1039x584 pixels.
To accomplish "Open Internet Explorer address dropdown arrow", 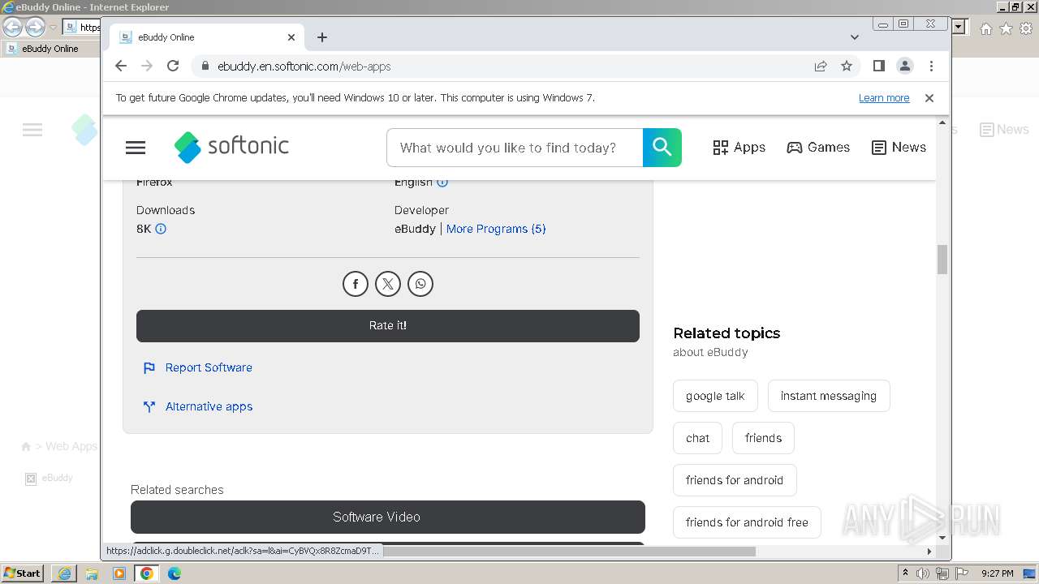I will 959,27.
